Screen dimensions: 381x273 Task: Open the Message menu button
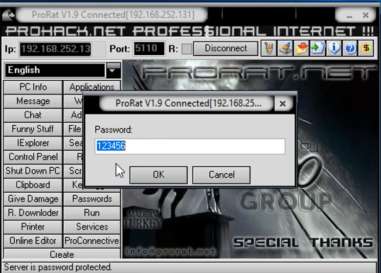click(x=33, y=101)
